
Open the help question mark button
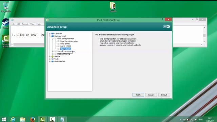(x=163, y=19)
